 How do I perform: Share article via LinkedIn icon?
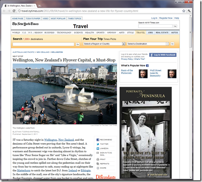[x=98, y=148]
